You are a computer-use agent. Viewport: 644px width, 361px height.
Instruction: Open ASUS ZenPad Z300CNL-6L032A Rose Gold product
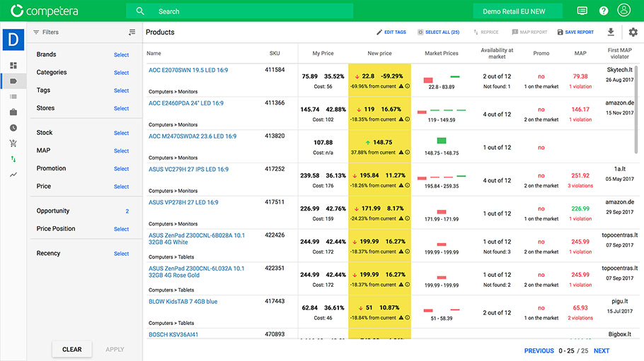coord(196,271)
